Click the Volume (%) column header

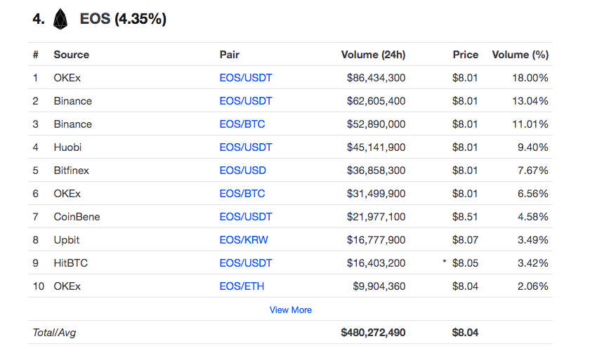coord(520,55)
